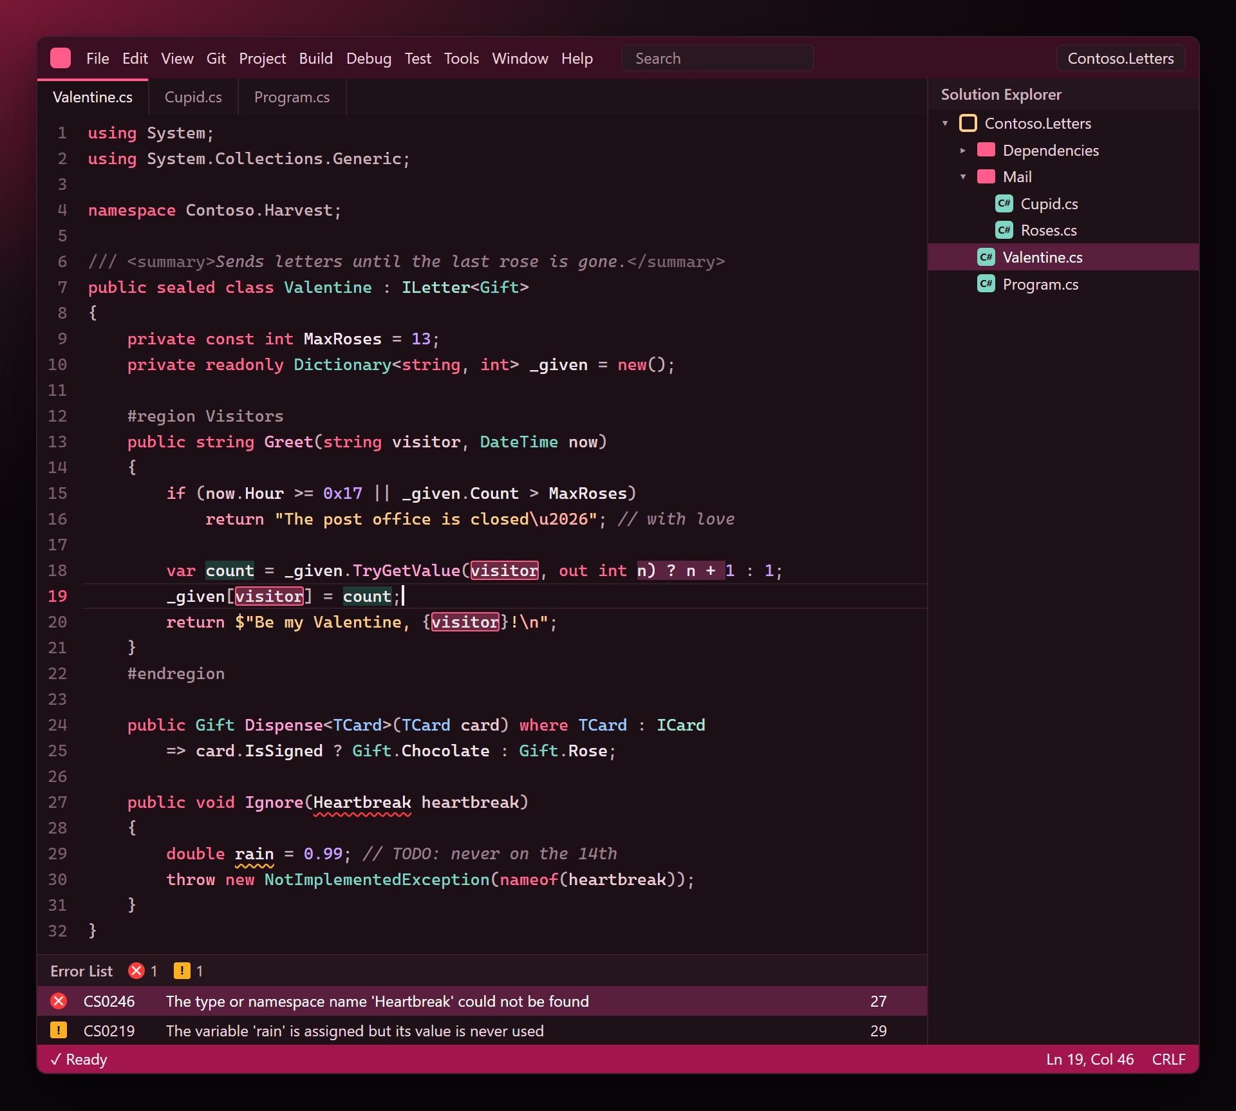Open the Build menu
This screenshot has width=1236, height=1111.
tap(315, 59)
